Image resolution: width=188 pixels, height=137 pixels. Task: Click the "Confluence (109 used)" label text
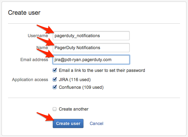coord(81,87)
